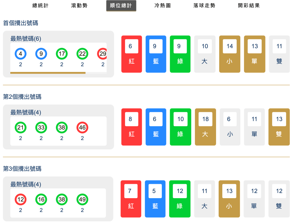Click the gold 雙 card in second draw section
Viewport: 292px width, 223px height.
pos(279,127)
